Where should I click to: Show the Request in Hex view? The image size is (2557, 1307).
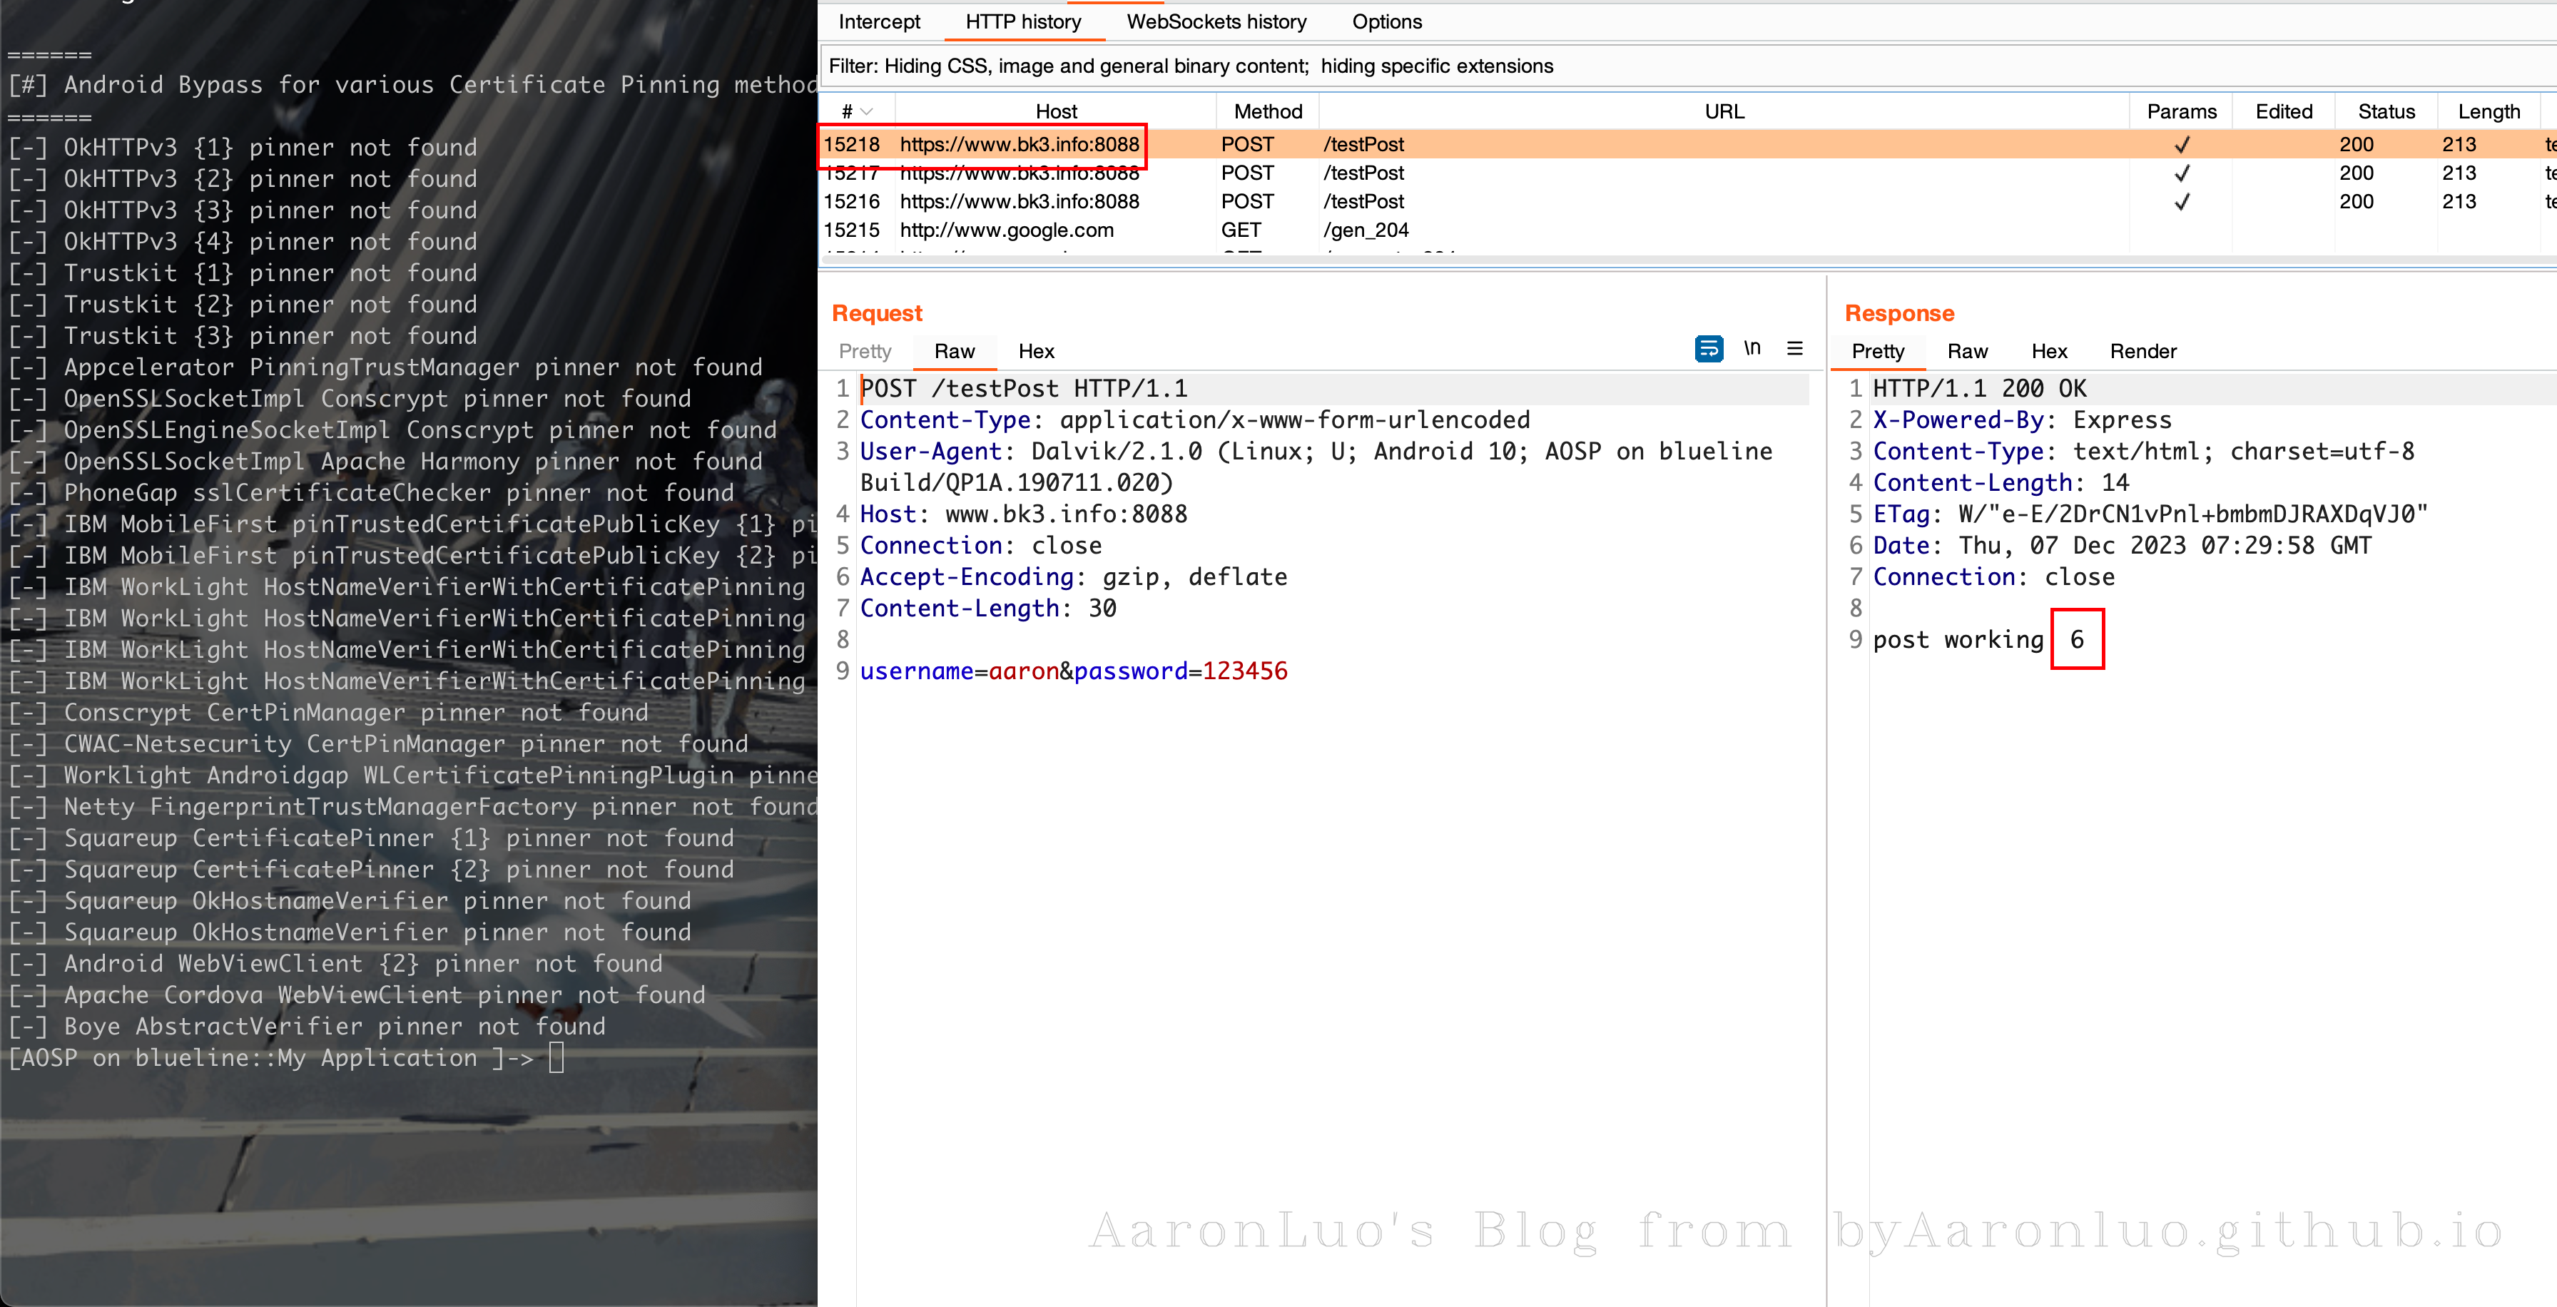(1035, 351)
